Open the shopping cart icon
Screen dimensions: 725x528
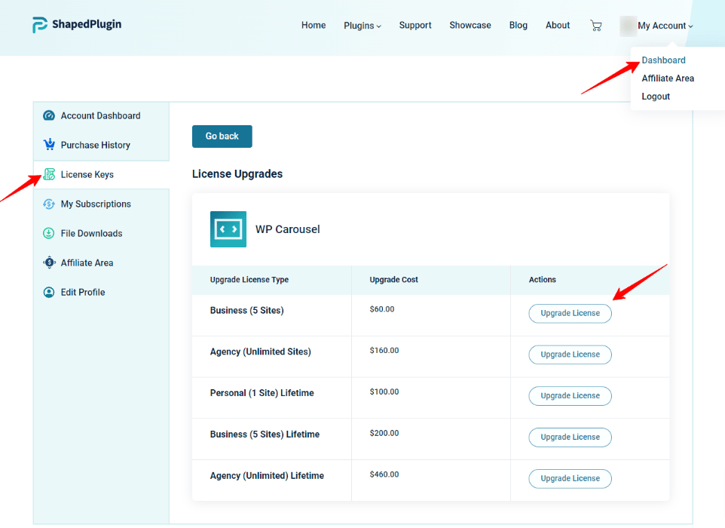tap(596, 26)
